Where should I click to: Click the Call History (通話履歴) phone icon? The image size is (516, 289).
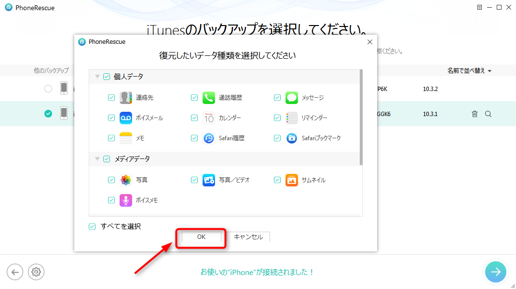(x=209, y=98)
